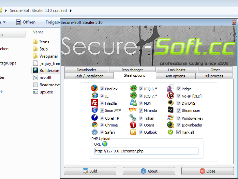This screenshot has width=238, height=179.
Task: Toggle the MSN checkbox
Action: point(141,103)
